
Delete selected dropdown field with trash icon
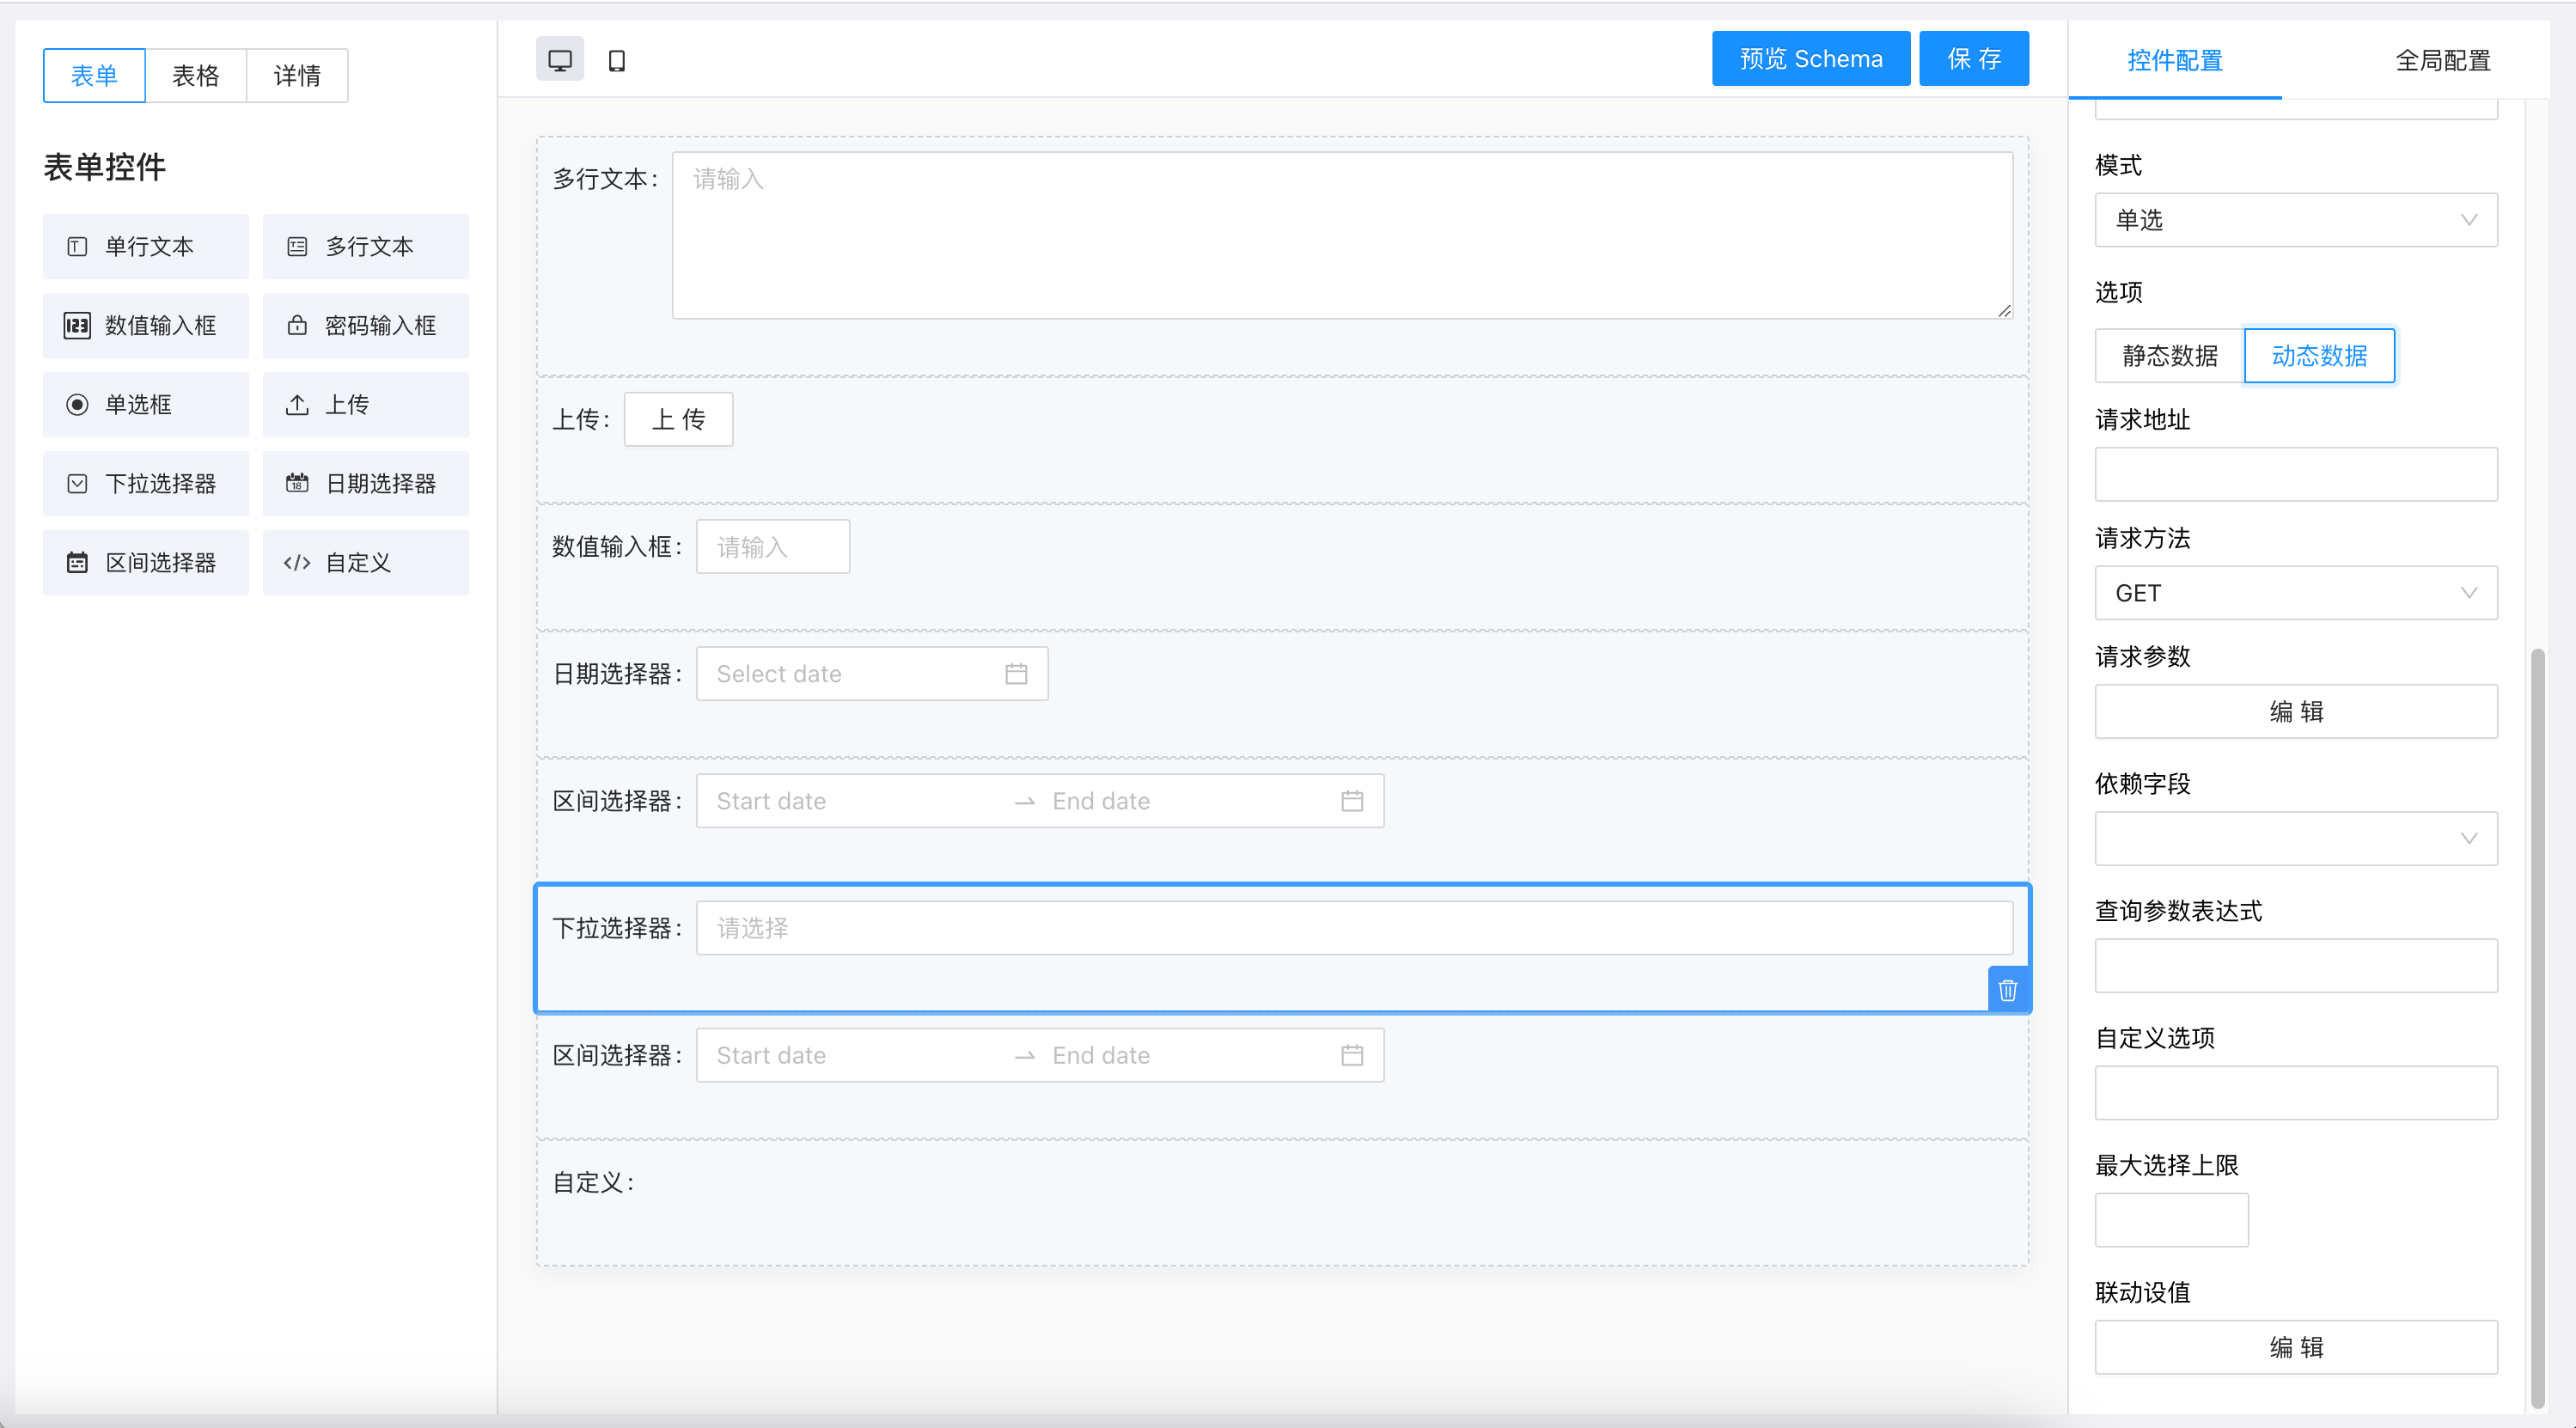pos(2007,990)
